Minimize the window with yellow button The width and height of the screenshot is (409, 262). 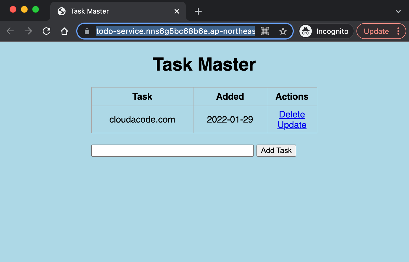24,9
